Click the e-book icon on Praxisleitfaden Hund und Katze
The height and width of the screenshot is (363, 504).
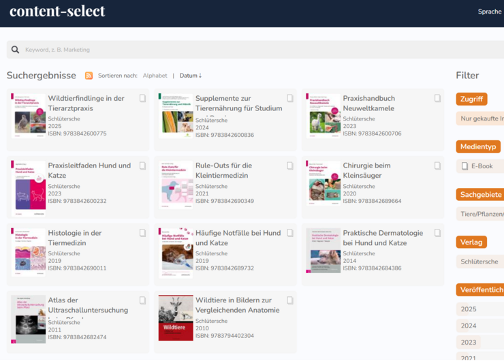pyautogui.click(x=143, y=166)
